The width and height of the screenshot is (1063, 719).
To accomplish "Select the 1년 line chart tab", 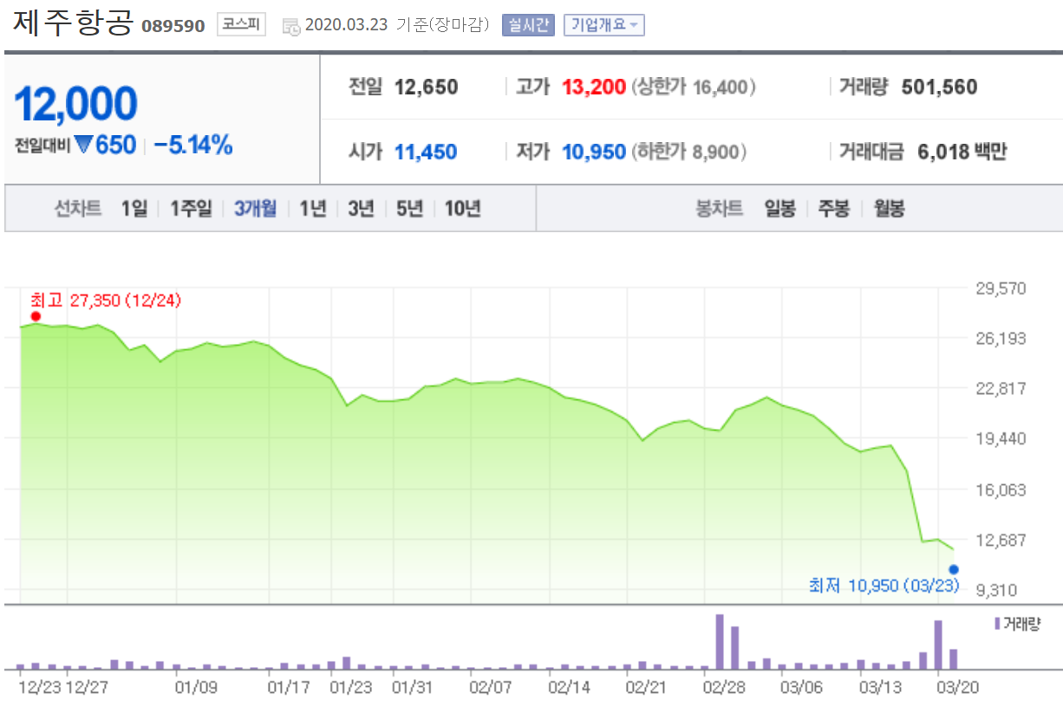I will click(313, 208).
